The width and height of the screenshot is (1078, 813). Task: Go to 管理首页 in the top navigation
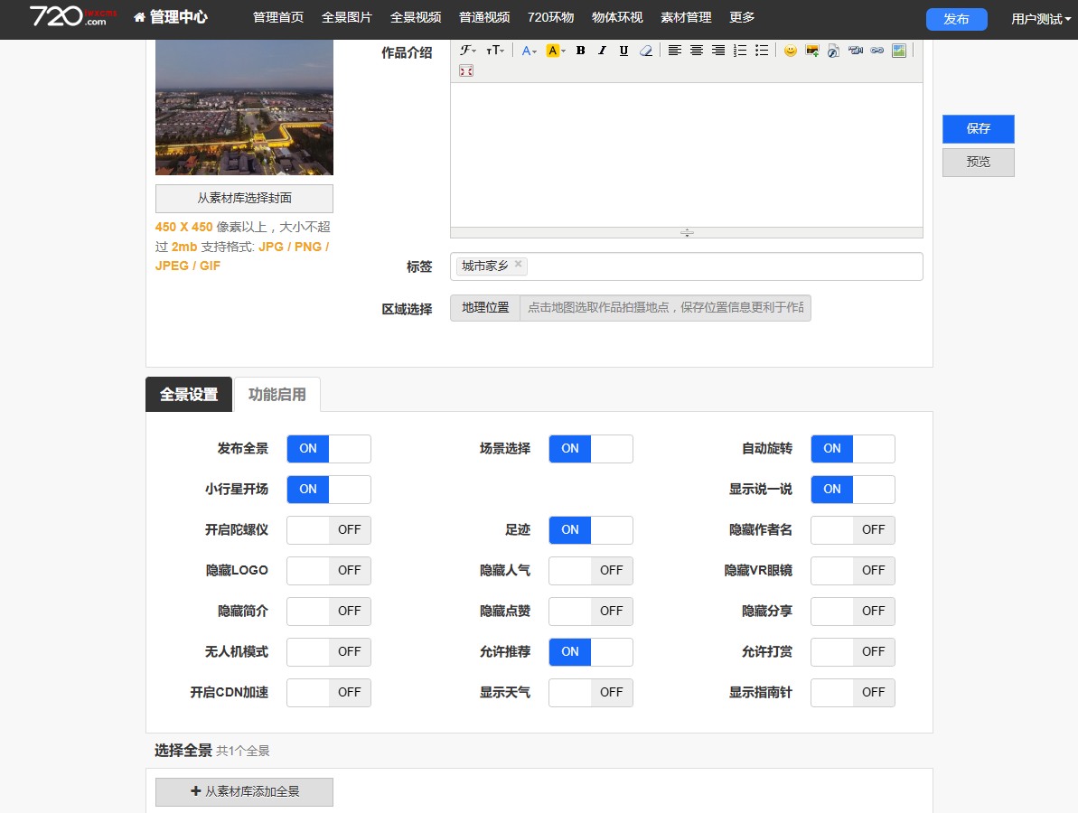pyautogui.click(x=278, y=17)
